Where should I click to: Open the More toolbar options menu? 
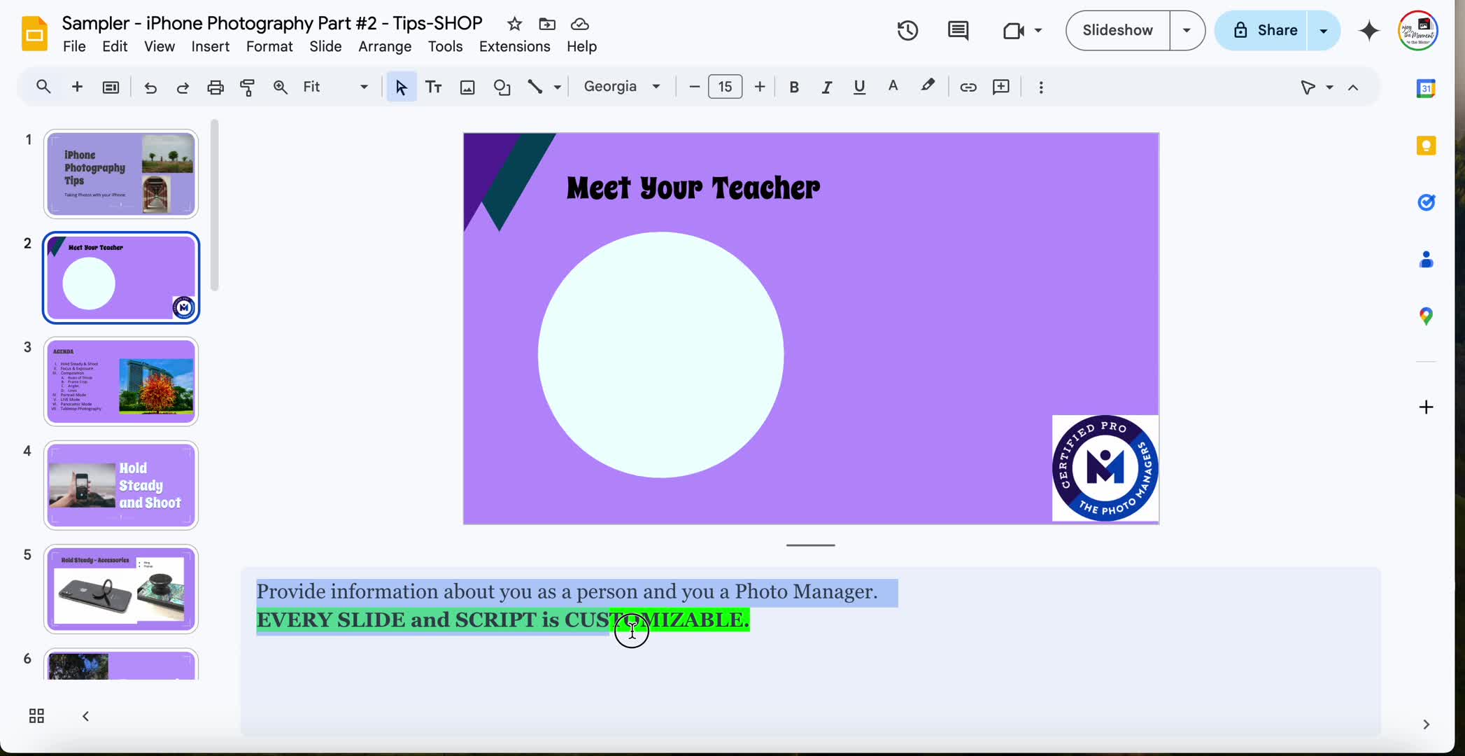[x=1041, y=87]
